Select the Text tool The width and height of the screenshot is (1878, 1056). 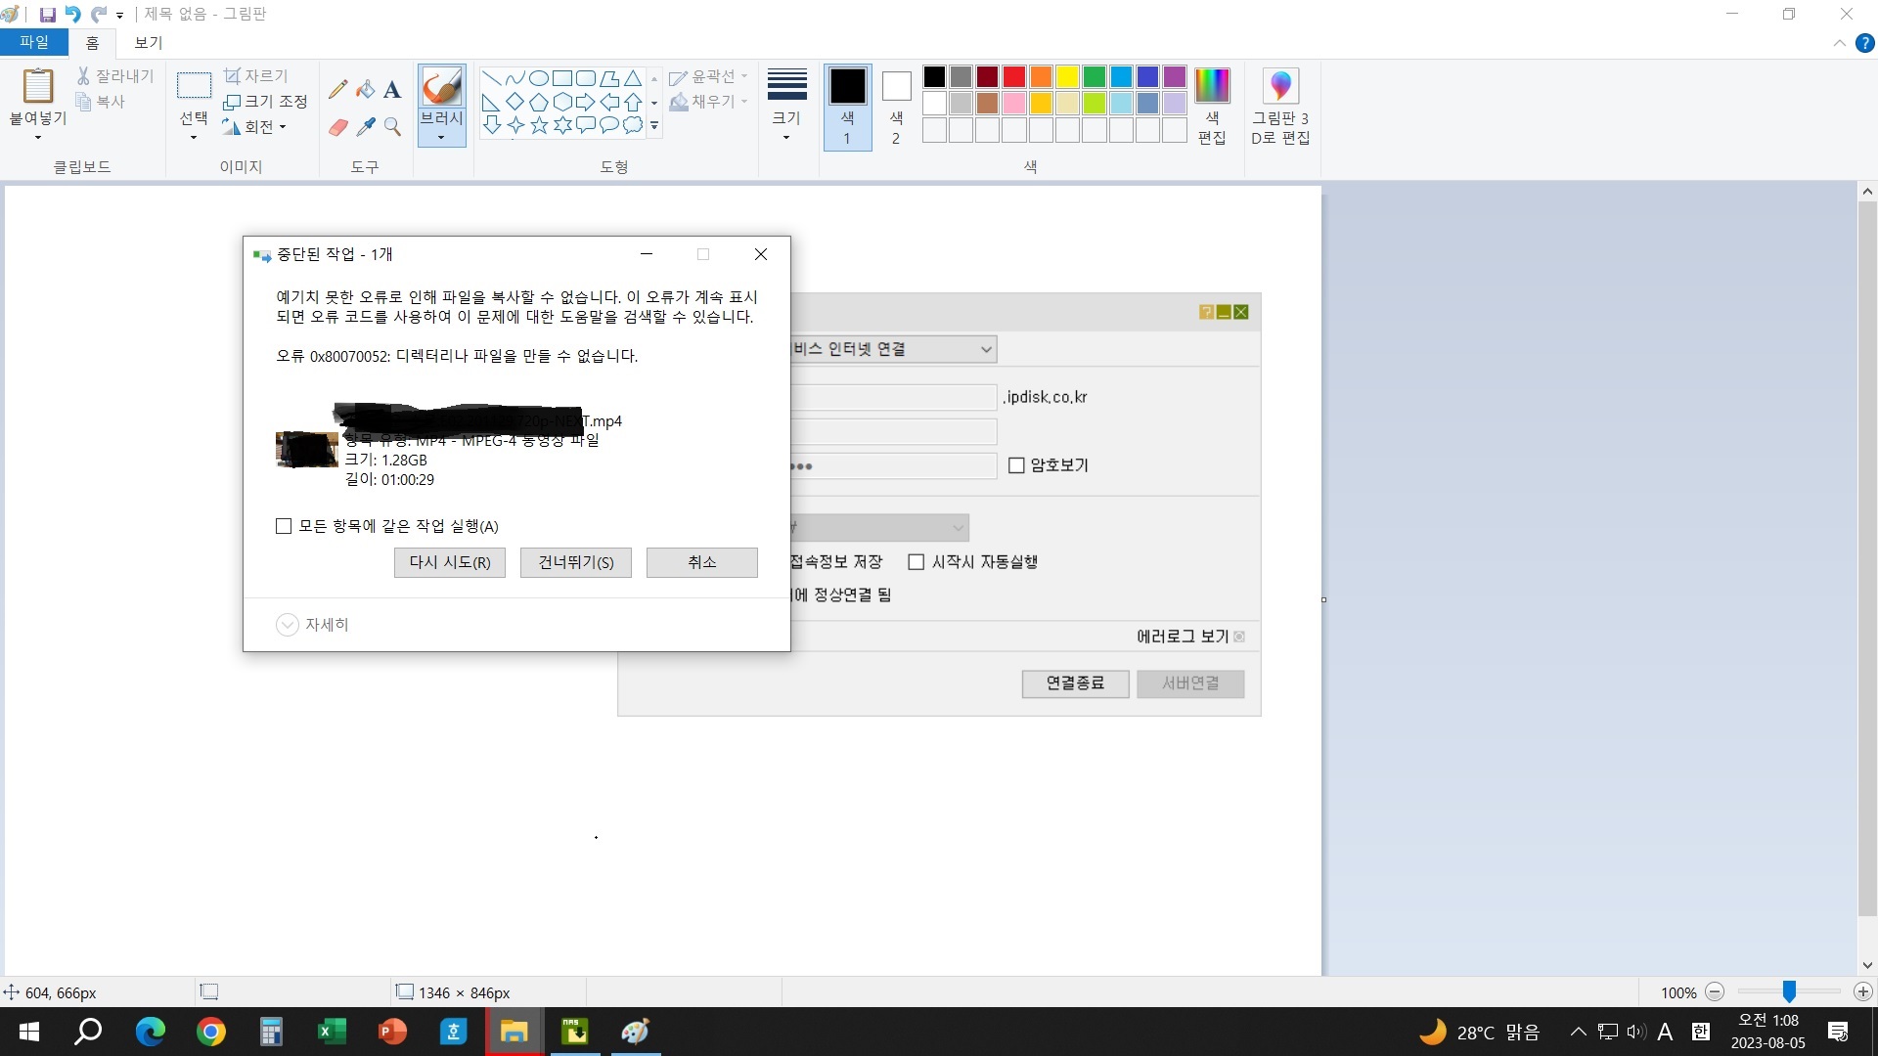tap(392, 90)
